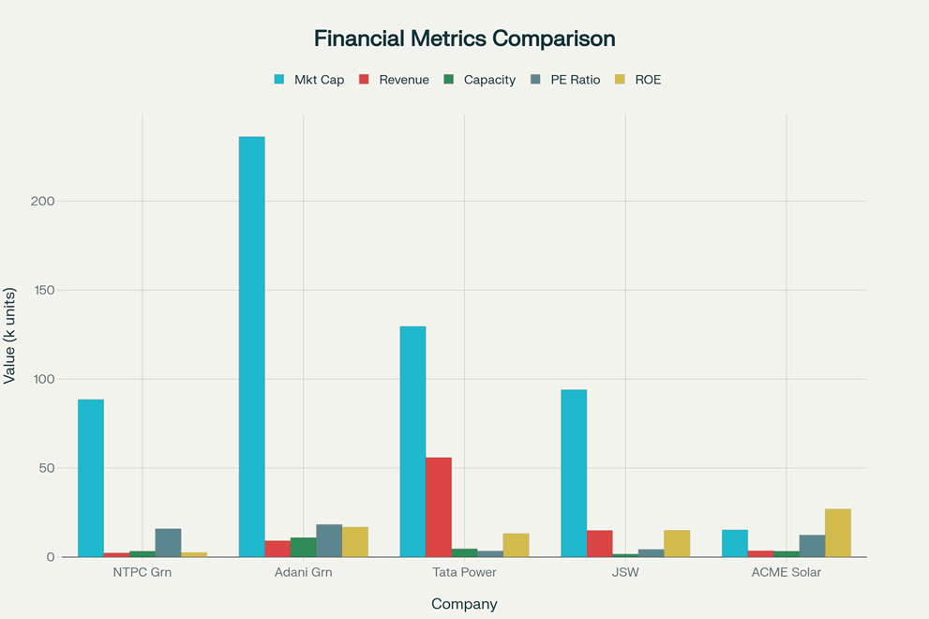Toggle the Capacity legend text
This screenshot has height=619, width=929.
point(489,80)
